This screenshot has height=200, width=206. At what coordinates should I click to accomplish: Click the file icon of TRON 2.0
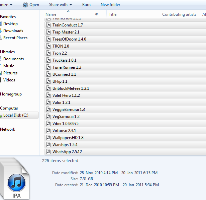click(48, 46)
